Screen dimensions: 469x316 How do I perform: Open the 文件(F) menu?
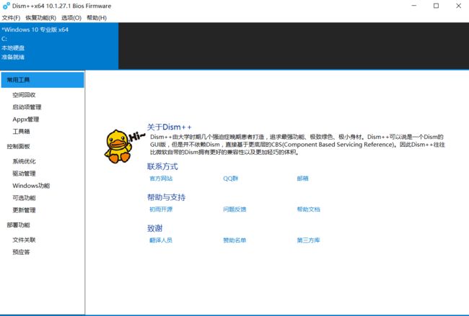point(11,18)
